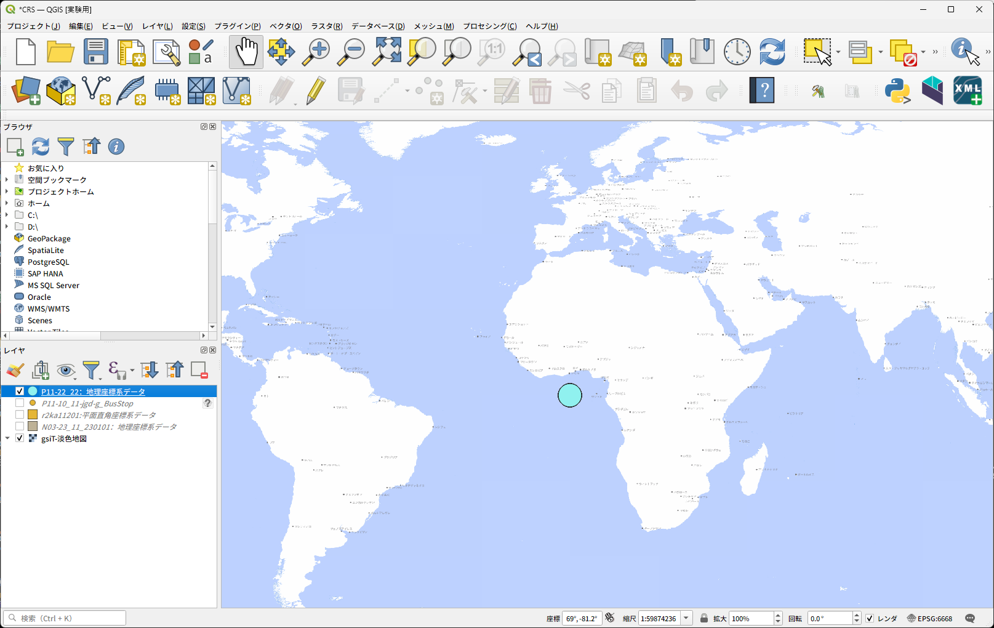Click the Zoom In magnifier tool

click(x=316, y=51)
